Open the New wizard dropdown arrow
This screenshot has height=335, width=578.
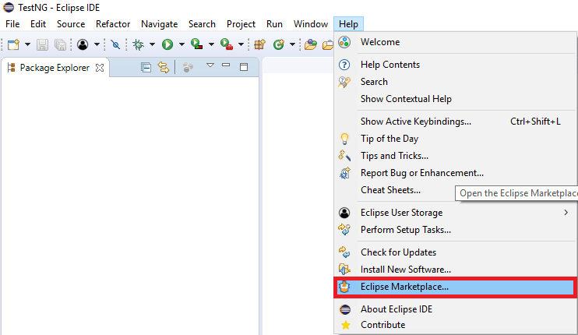click(27, 44)
